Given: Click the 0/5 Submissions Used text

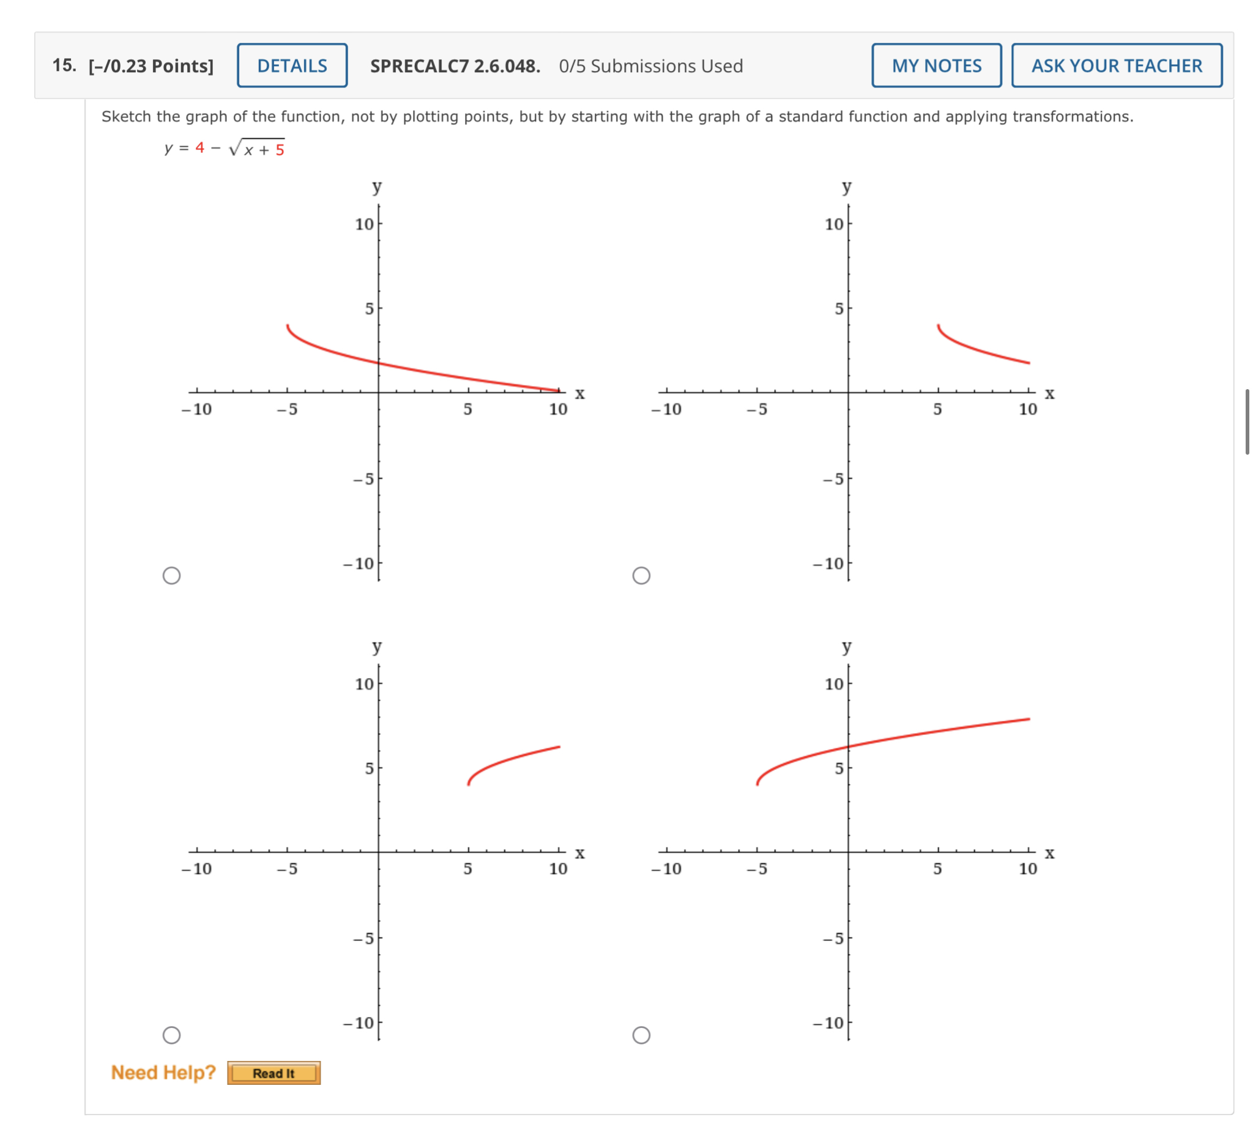Looking at the screenshot, I should pos(651,66).
